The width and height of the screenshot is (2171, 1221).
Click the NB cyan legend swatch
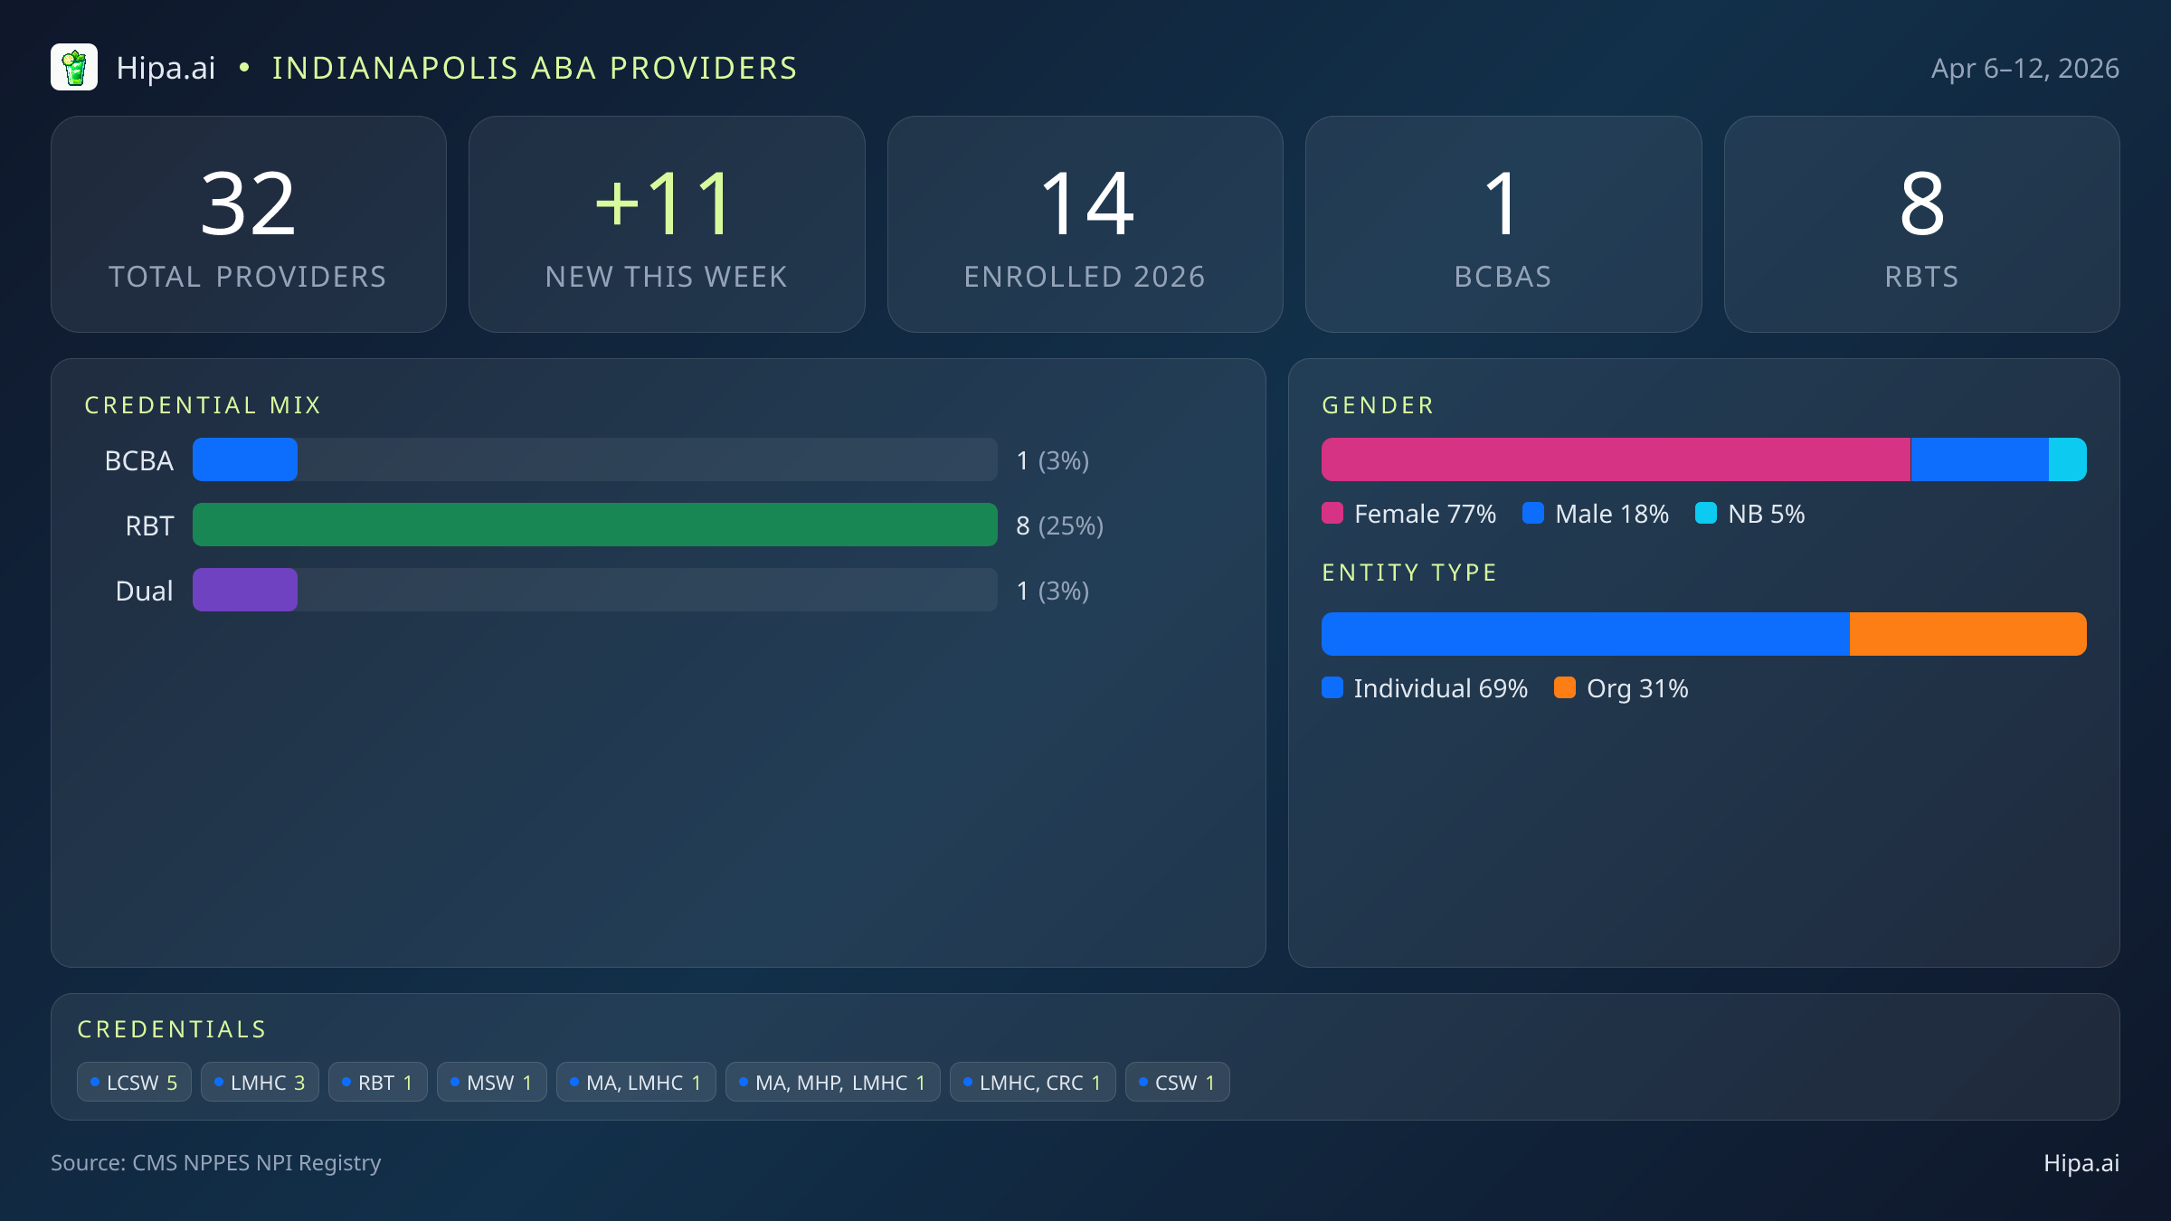tap(1706, 514)
